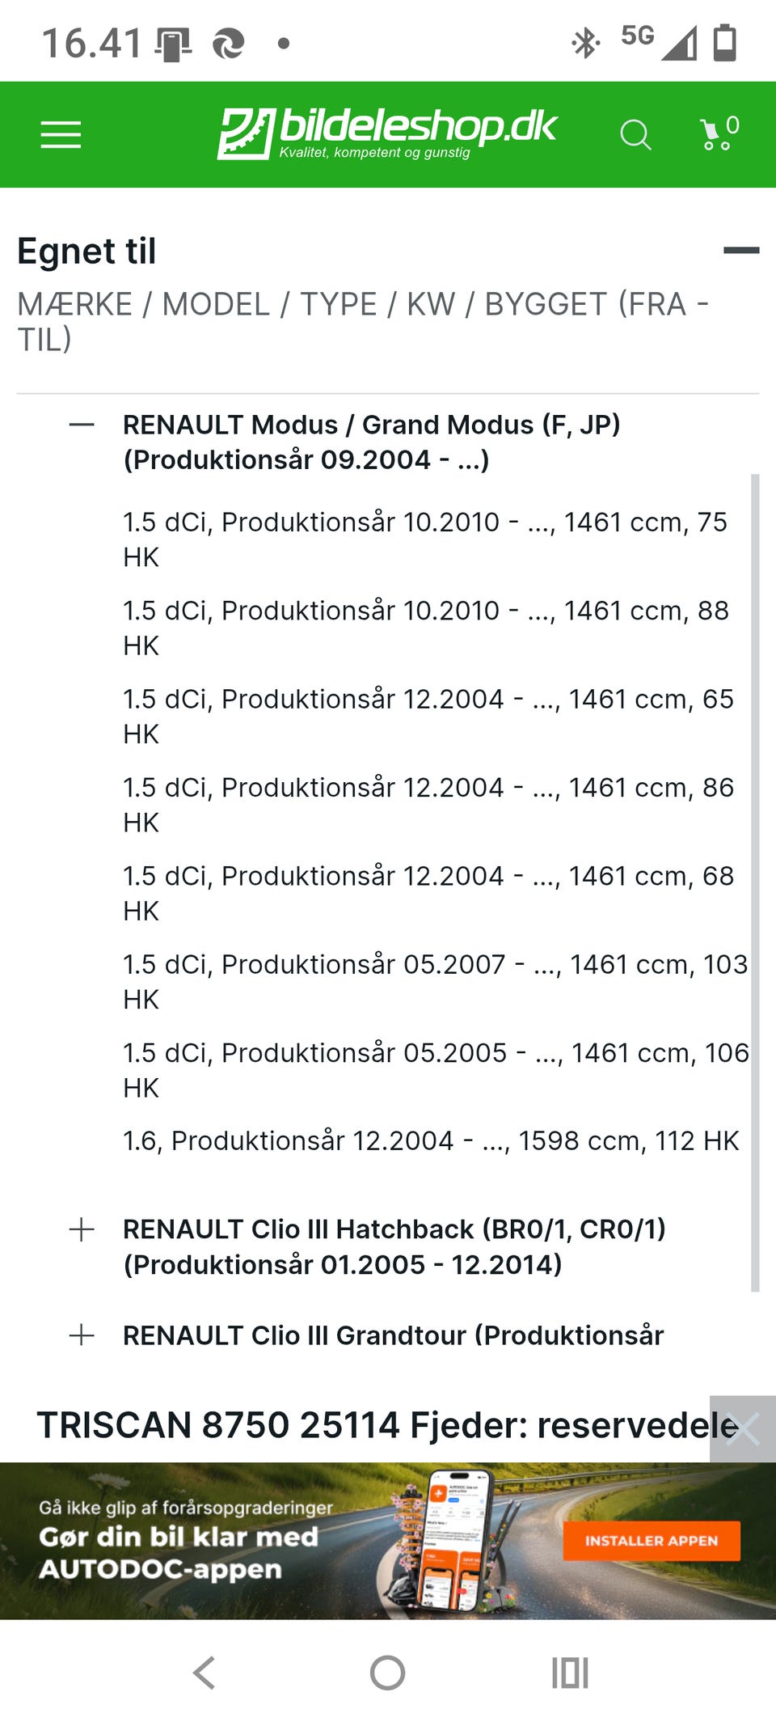776x1726 pixels.
Task: Close the app banner overlay
Action: (x=742, y=1428)
